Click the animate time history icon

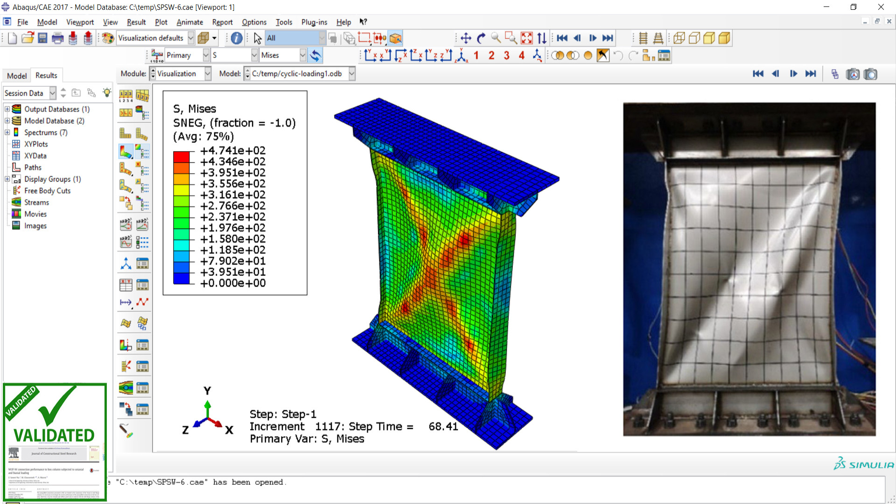coord(126,225)
